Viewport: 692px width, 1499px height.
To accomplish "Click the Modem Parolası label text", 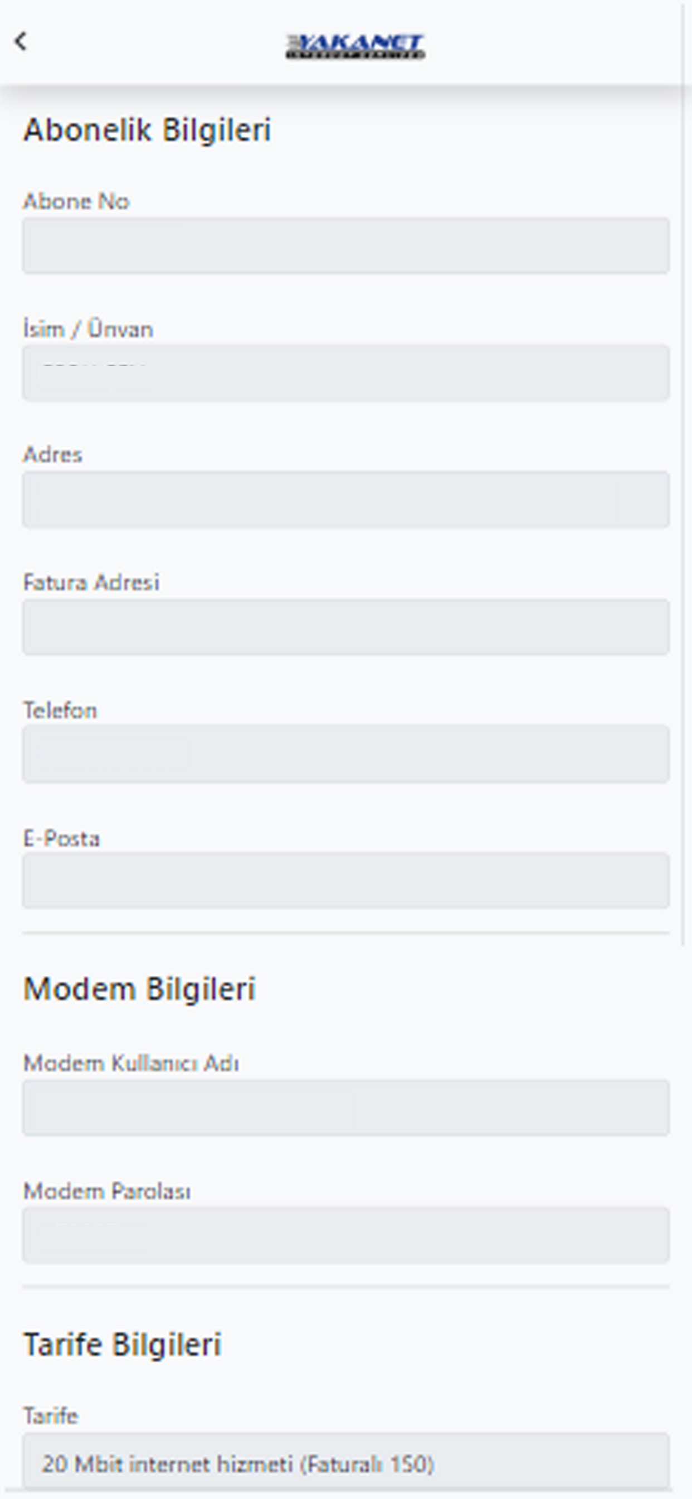I will tap(107, 1192).
